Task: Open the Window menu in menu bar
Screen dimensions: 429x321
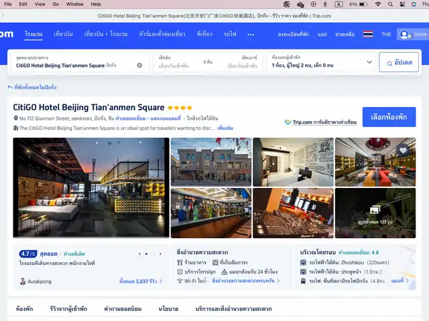Action: [x=75, y=4]
